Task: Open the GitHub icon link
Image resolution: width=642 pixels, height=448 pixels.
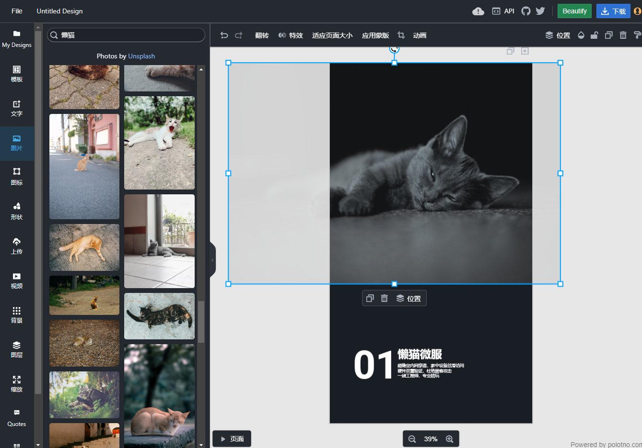Action: tap(526, 11)
